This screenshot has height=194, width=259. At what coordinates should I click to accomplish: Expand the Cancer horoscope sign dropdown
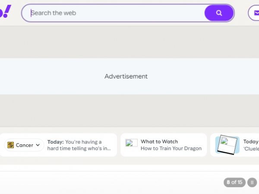24,145
